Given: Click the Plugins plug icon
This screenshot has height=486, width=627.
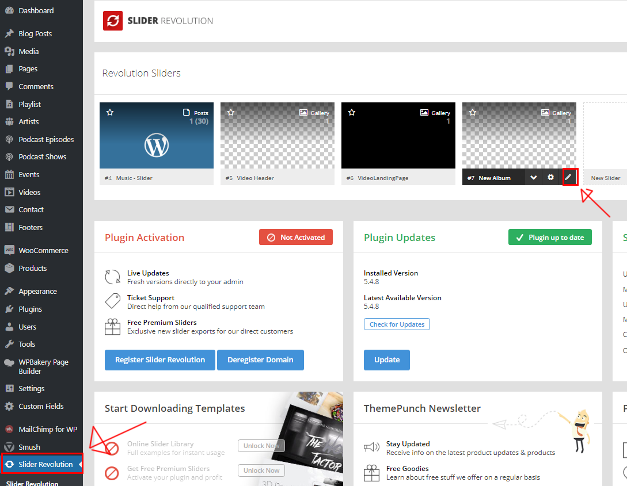Looking at the screenshot, I should [9, 309].
